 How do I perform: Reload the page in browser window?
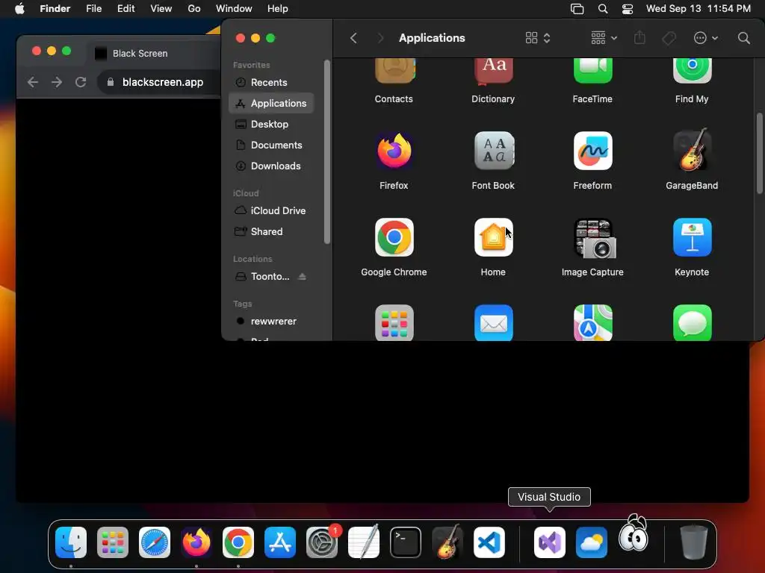click(x=81, y=82)
